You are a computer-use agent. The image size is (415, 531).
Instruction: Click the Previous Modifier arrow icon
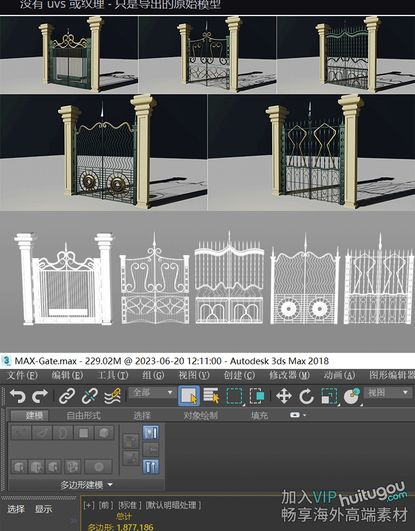coord(131,441)
